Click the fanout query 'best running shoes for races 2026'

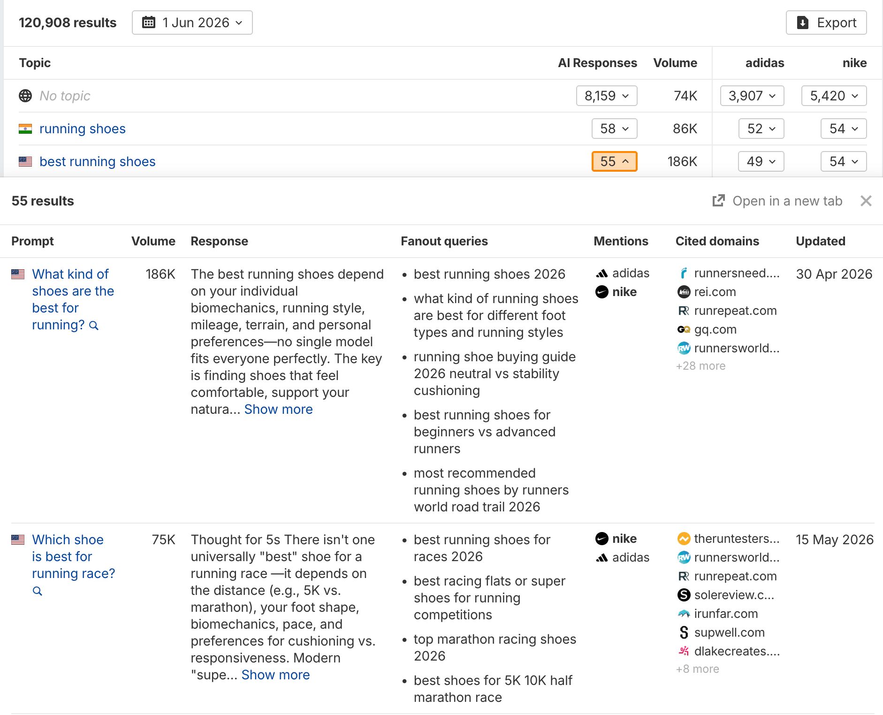pyautogui.click(x=482, y=548)
